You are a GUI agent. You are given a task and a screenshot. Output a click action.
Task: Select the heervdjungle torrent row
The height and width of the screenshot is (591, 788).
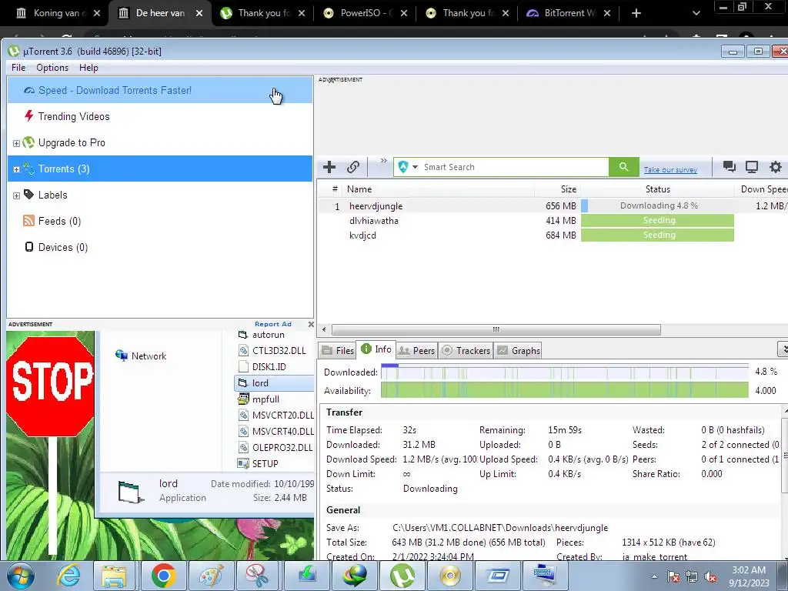(553, 205)
